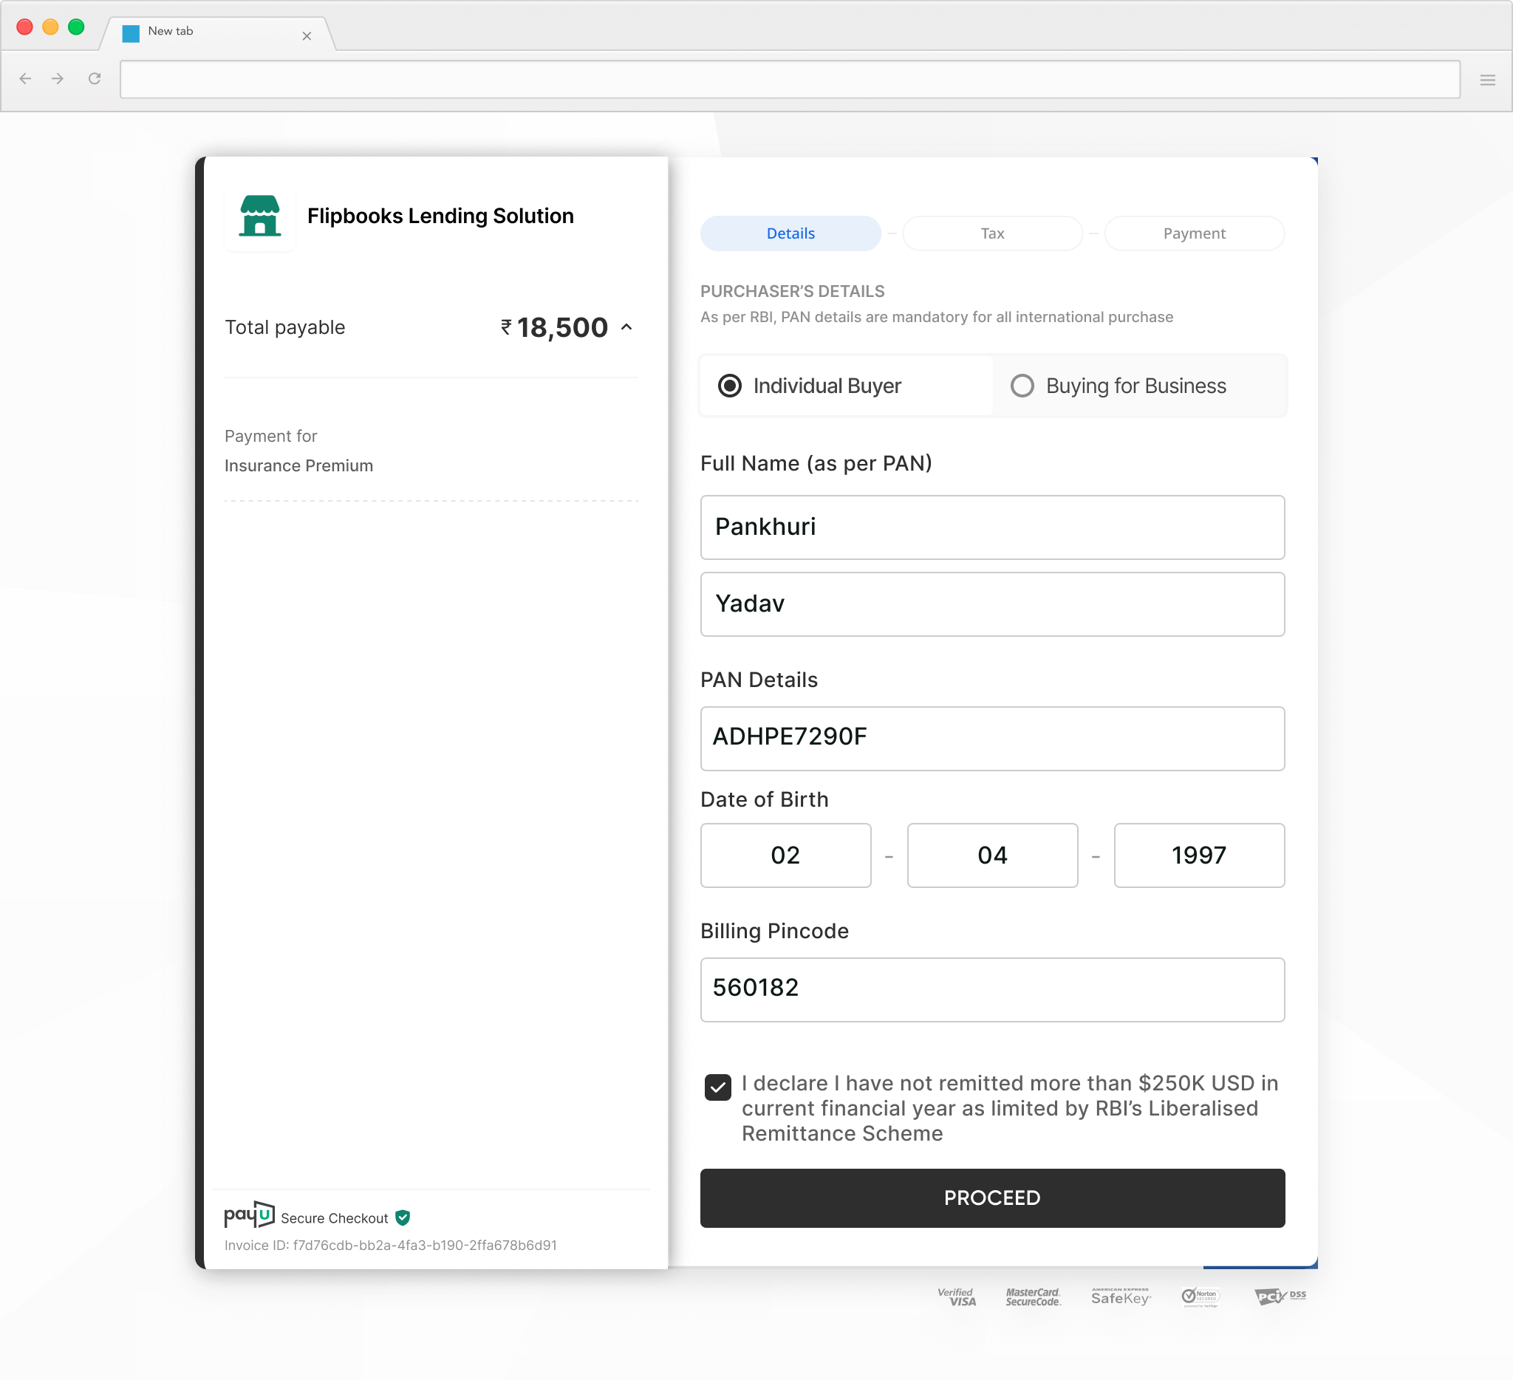The image size is (1513, 1380).
Task: Click the birth year field showing 1997
Action: (1198, 855)
